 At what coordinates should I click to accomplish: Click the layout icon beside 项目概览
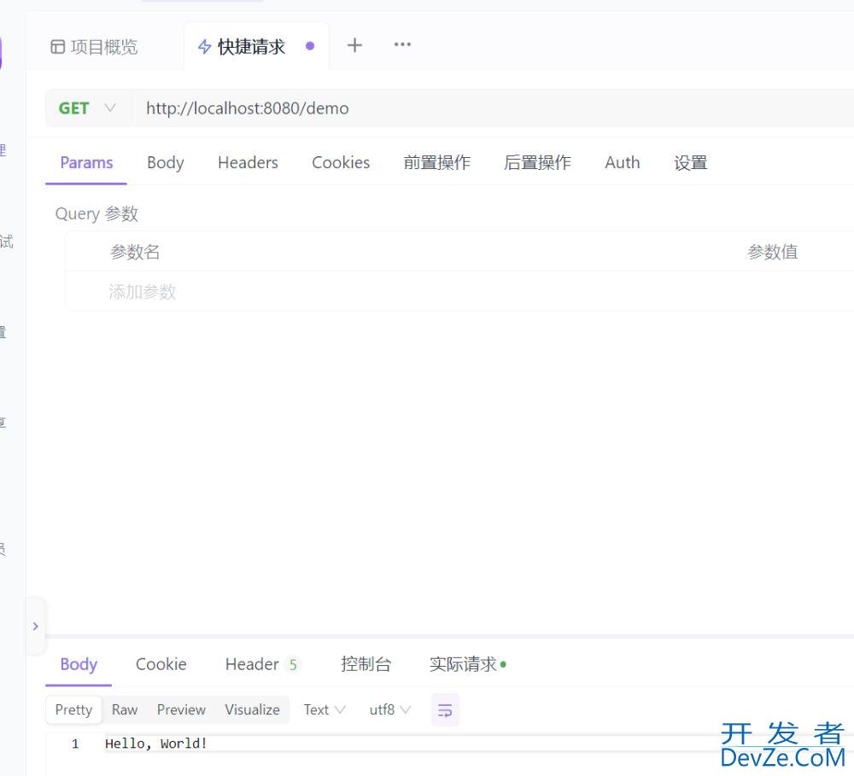(x=58, y=47)
